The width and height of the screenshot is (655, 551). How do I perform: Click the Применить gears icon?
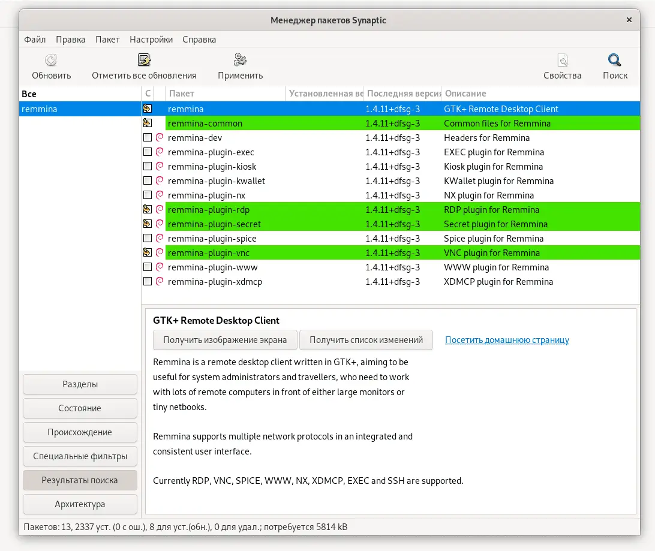click(240, 60)
